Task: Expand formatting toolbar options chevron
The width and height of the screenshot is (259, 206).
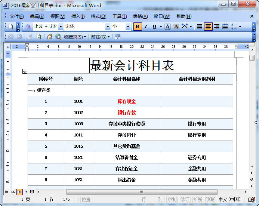Action: coord(254,27)
